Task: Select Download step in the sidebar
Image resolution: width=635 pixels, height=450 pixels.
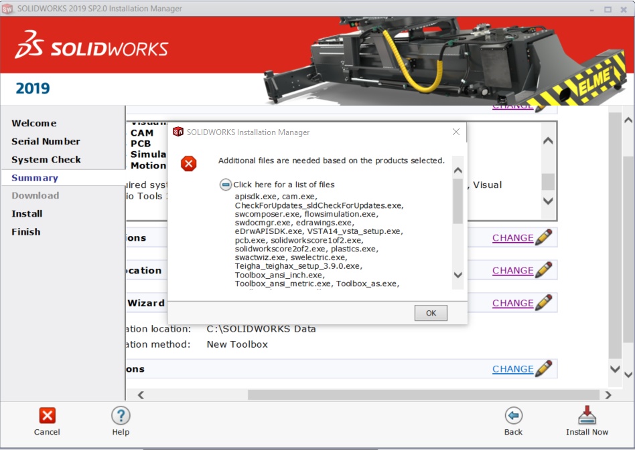Action: pos(36,196)
